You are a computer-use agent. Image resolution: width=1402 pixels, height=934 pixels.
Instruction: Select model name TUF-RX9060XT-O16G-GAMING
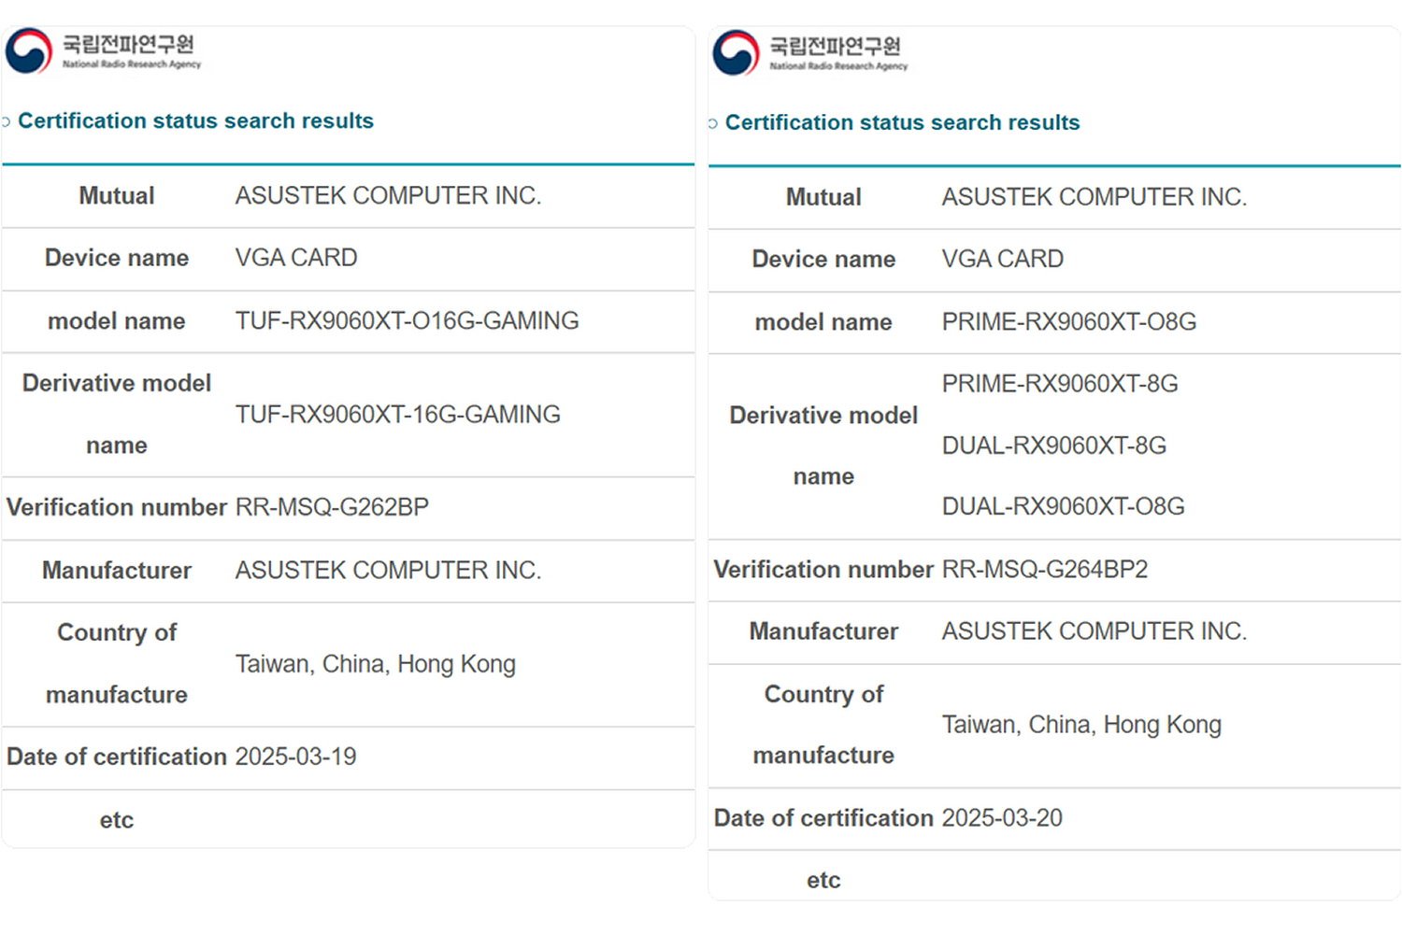(407, 320)
